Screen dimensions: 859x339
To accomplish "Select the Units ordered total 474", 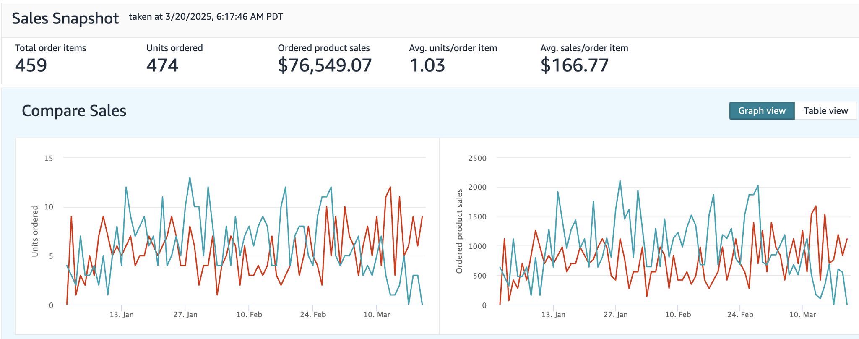I will pyautogui.click(x=162, y=65).
